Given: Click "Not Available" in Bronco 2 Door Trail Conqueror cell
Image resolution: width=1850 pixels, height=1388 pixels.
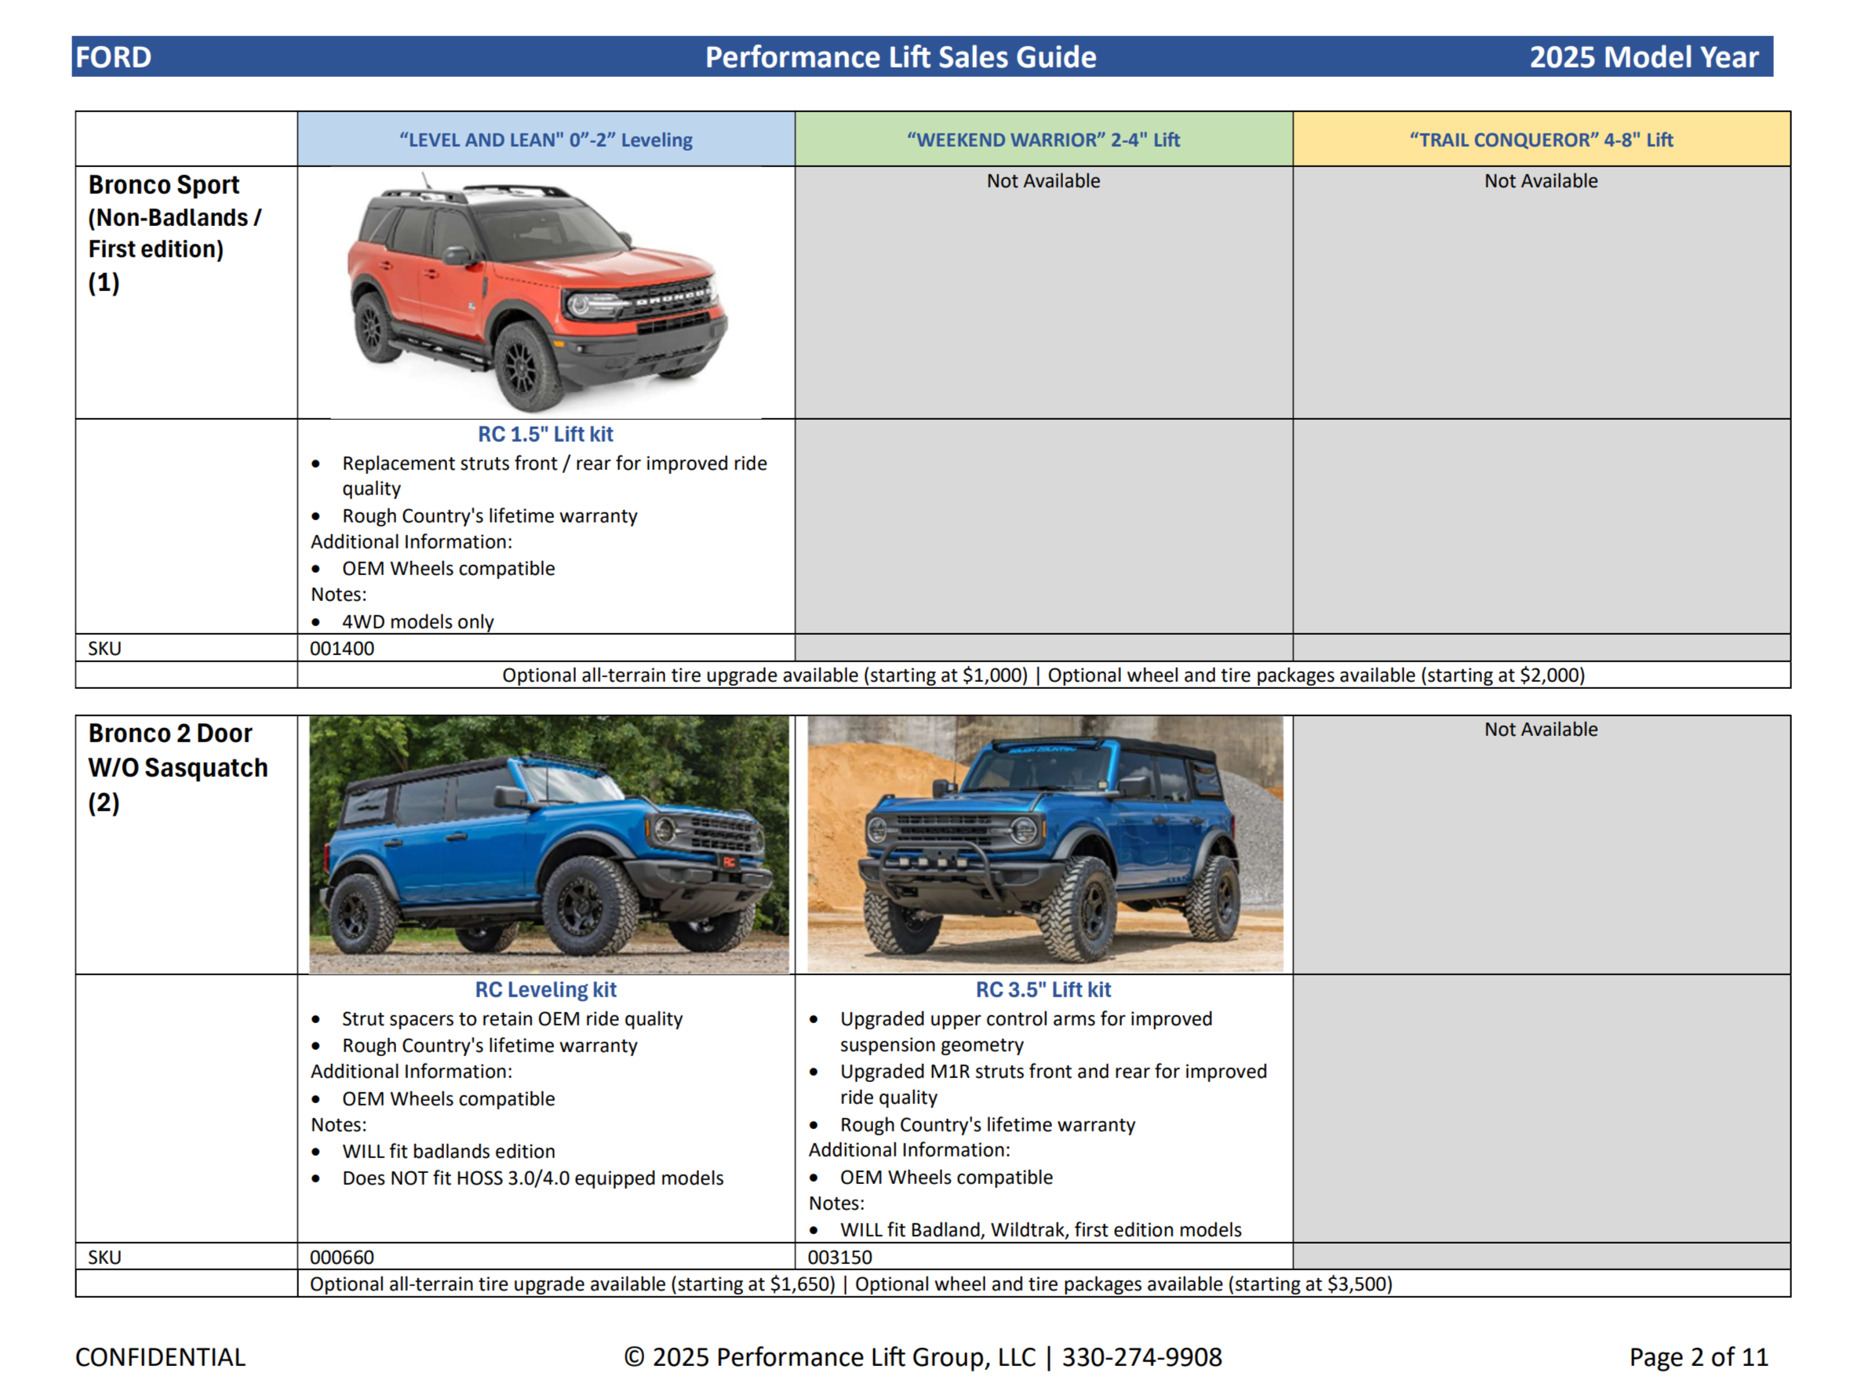Looking at the screenshot, I should [1542, 730].
